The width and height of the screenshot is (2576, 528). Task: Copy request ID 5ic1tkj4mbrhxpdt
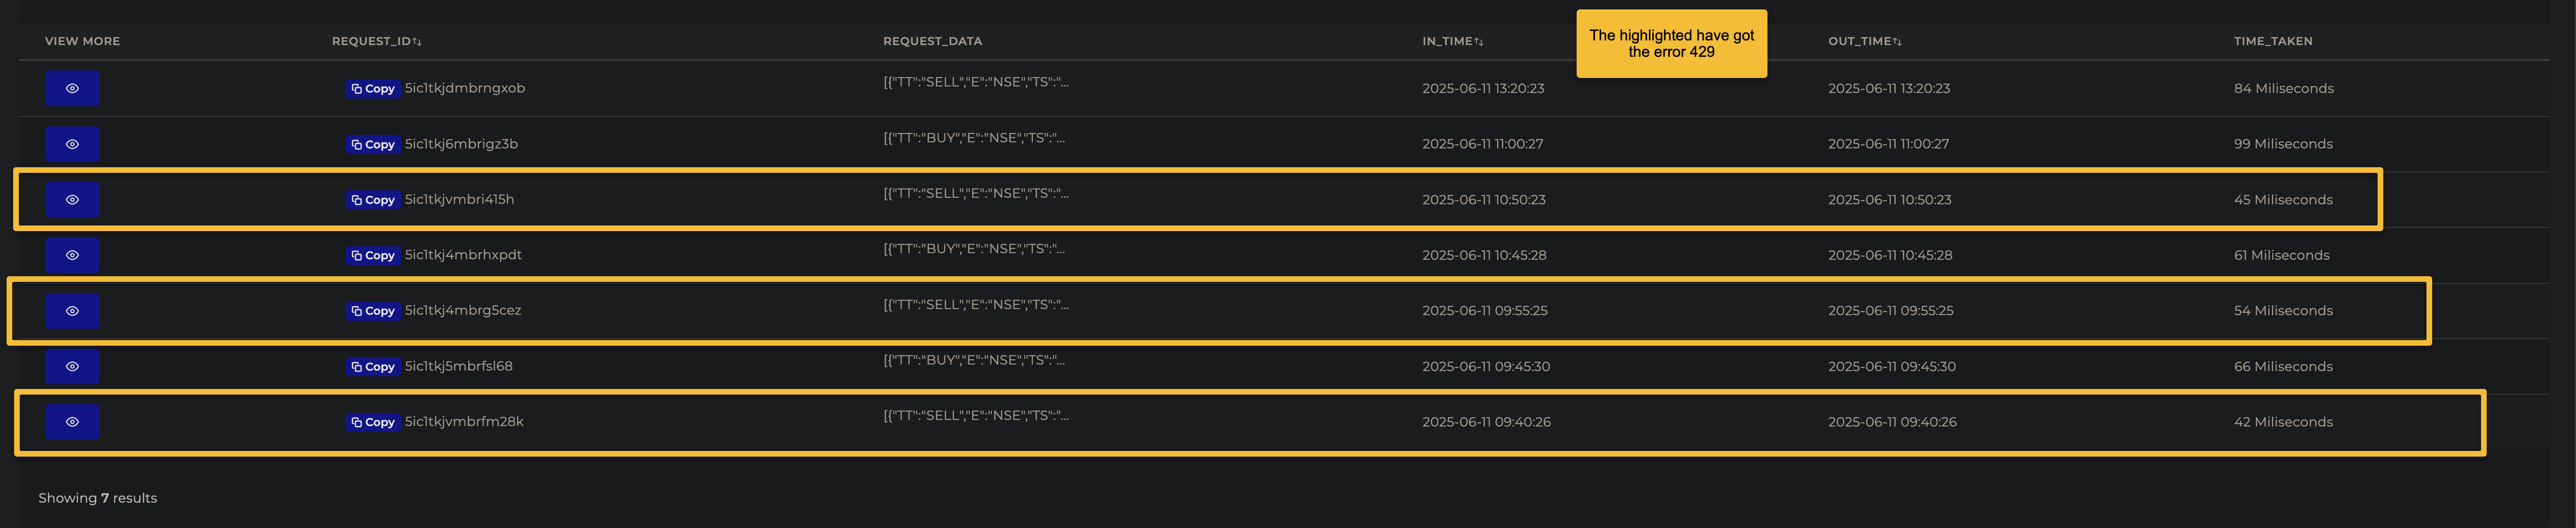coord(373,256)
